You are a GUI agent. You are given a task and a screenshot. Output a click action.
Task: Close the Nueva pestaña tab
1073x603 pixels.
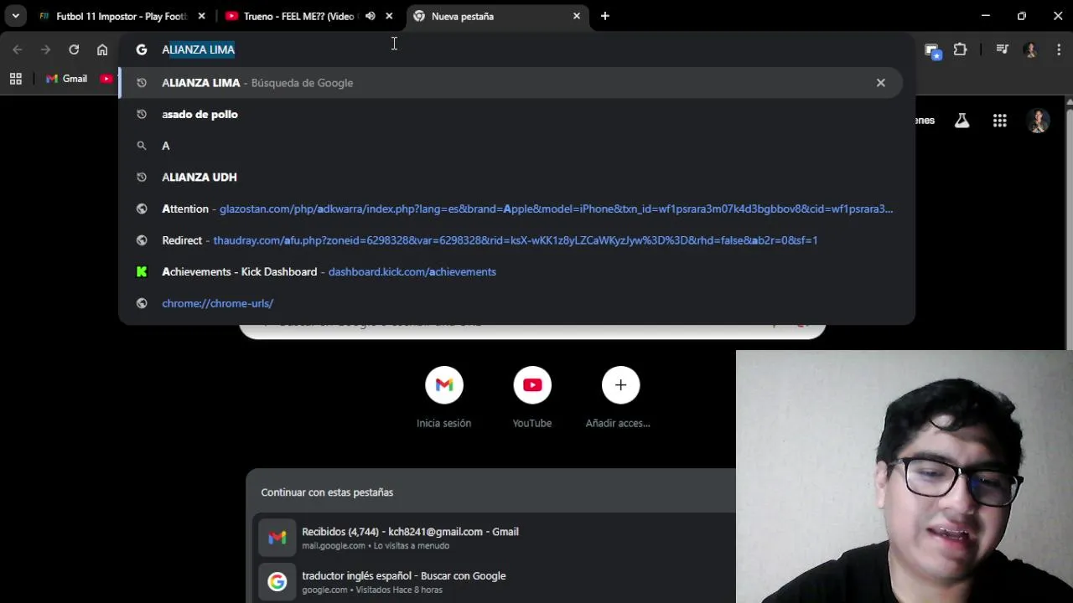click(x=577, y=16)
